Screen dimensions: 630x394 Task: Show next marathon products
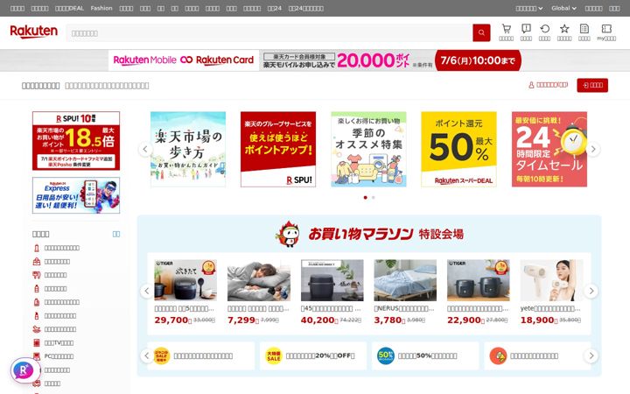point(591,291)
